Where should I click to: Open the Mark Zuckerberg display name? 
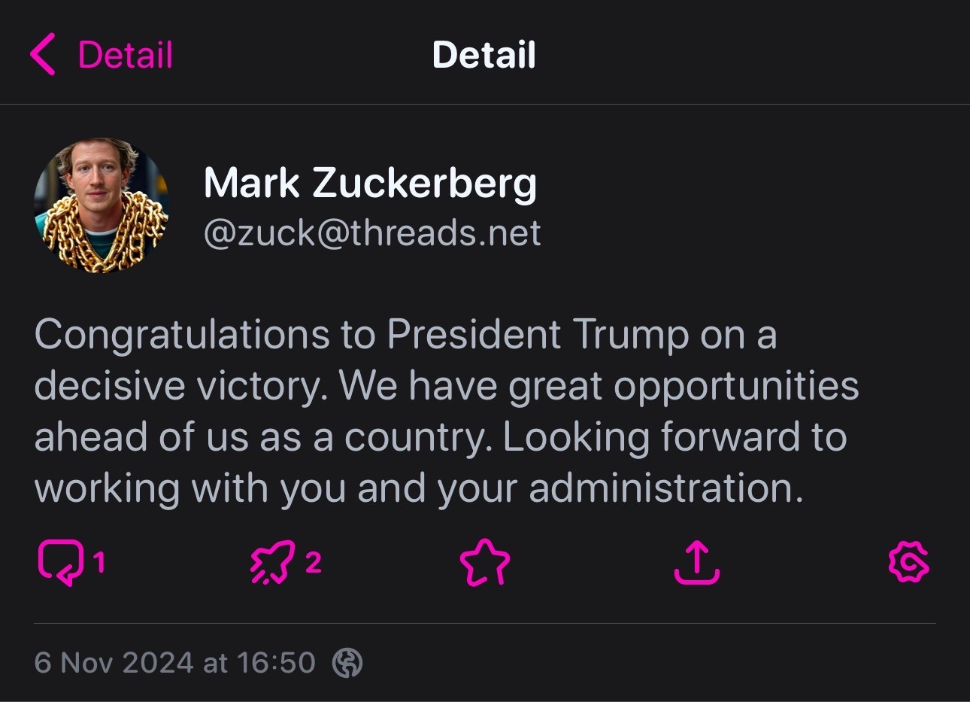tap(370, 183)
